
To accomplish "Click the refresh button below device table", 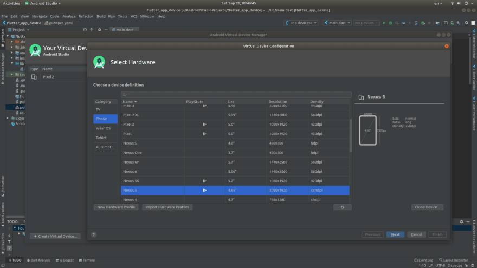I will coord(343,207).
